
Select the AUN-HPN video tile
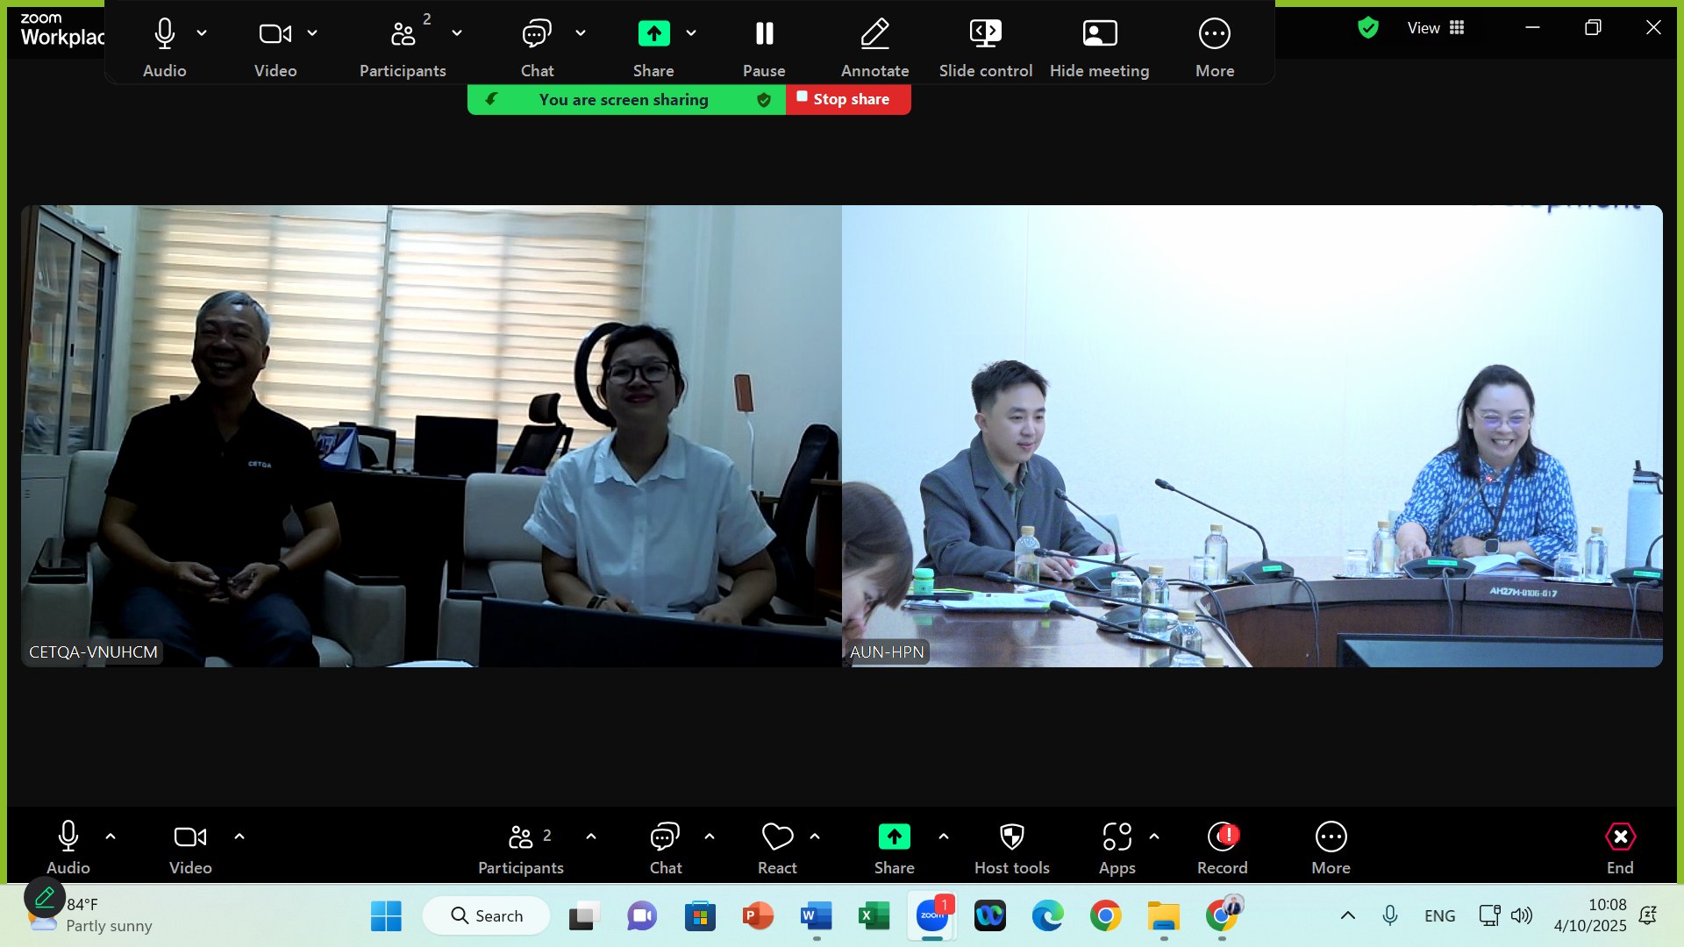click(1252, 436)
